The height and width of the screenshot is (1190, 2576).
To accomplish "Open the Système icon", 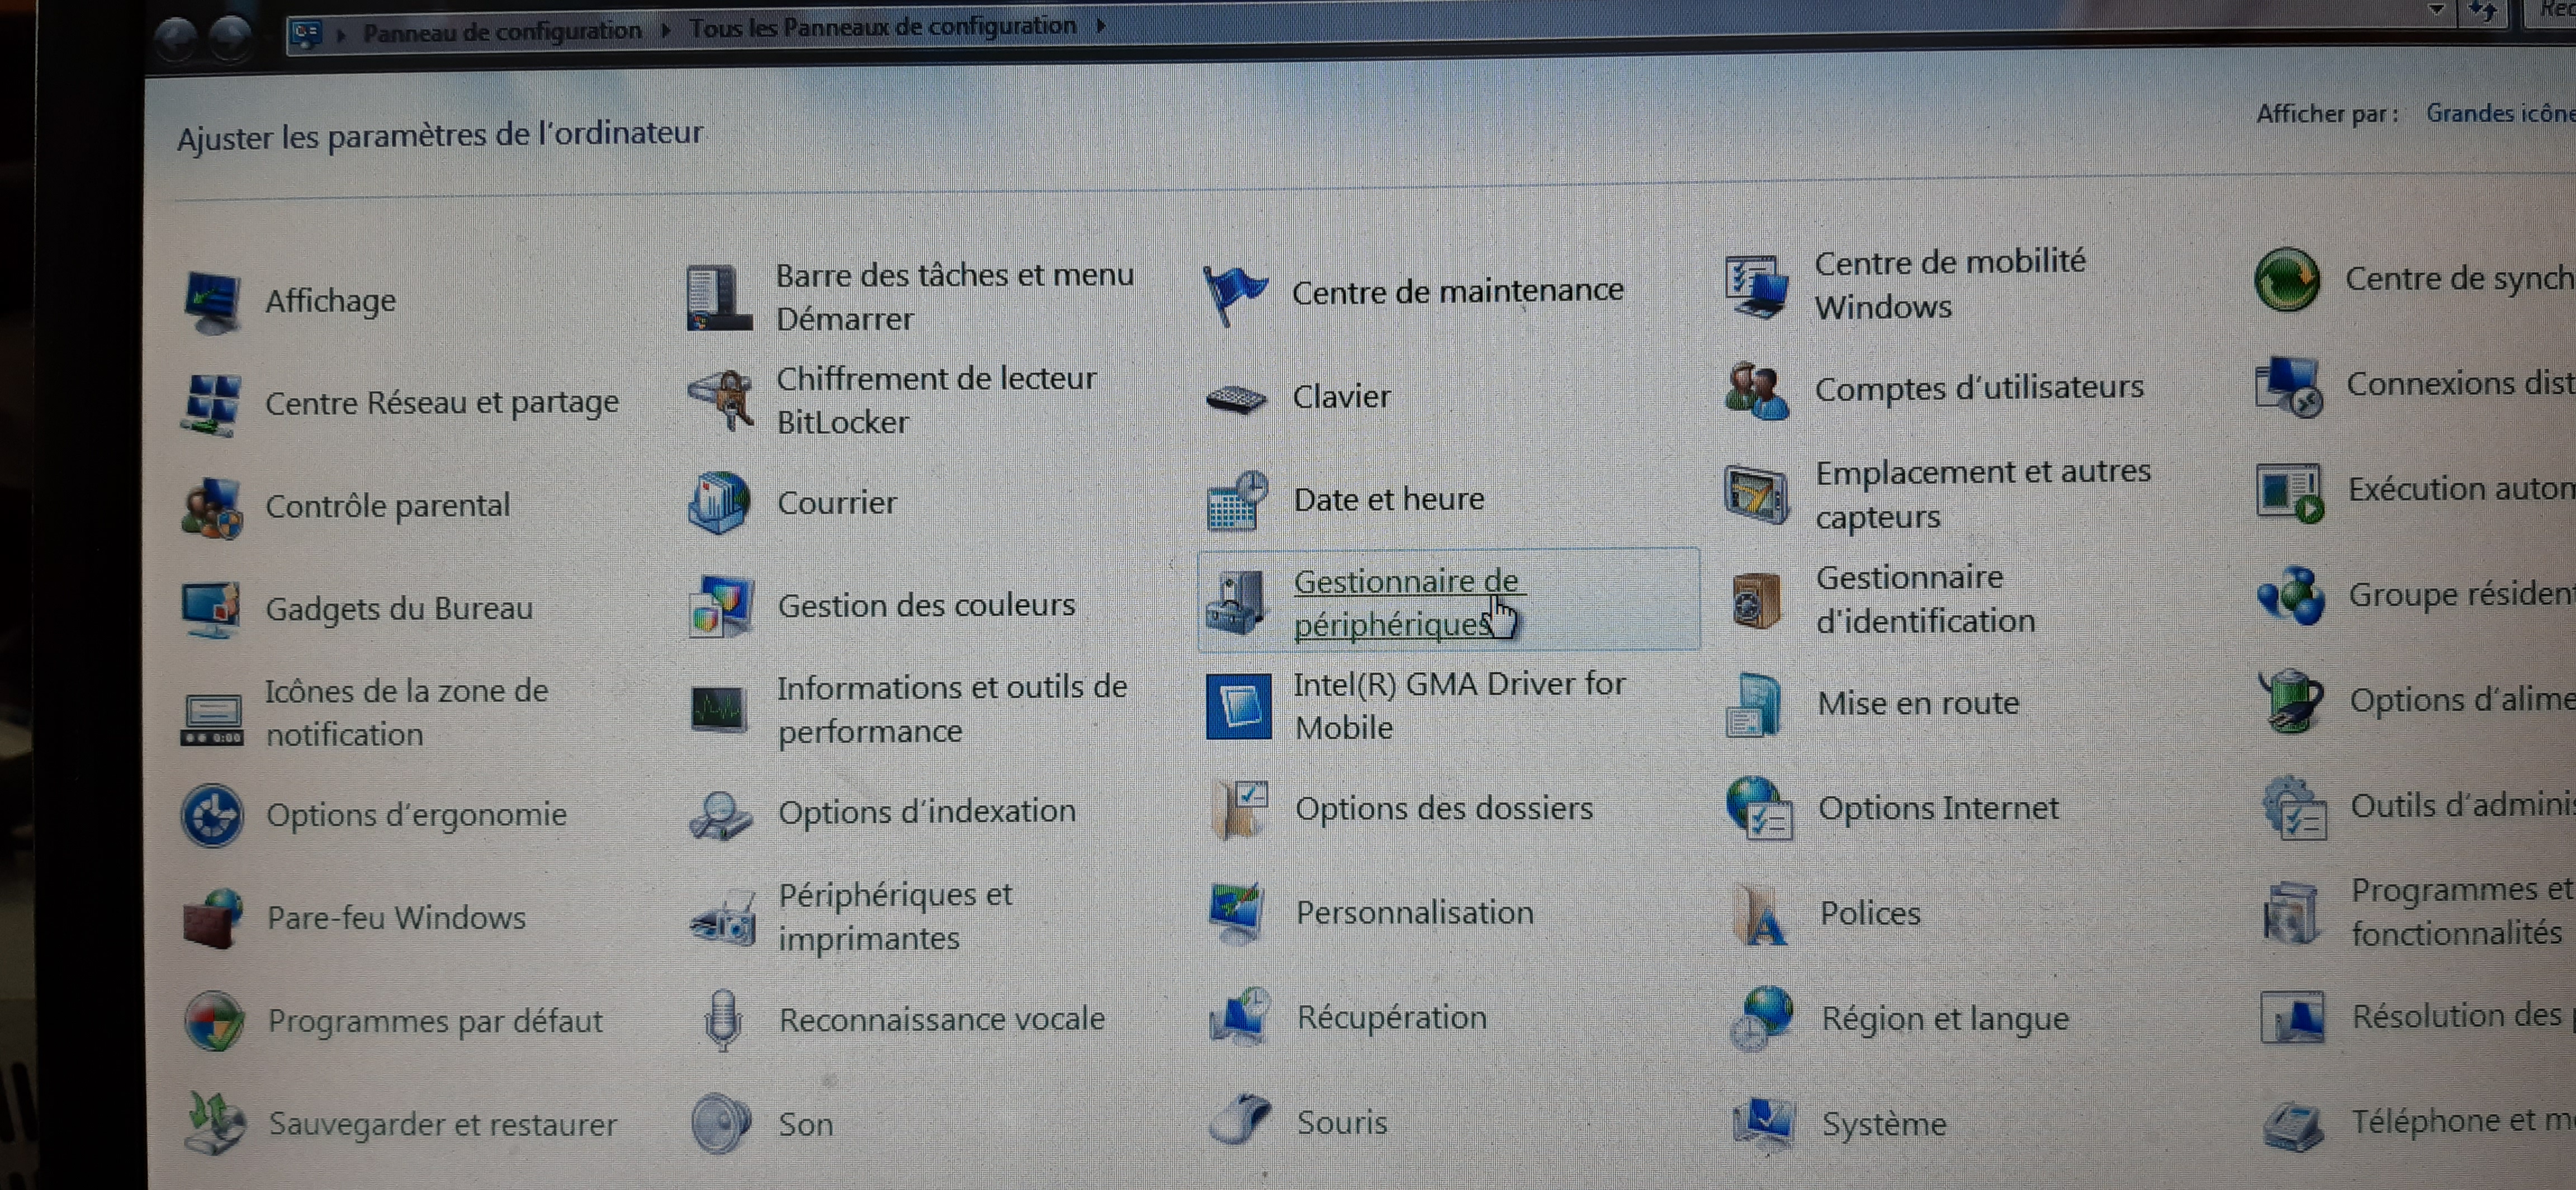I will (1763, 1124).
